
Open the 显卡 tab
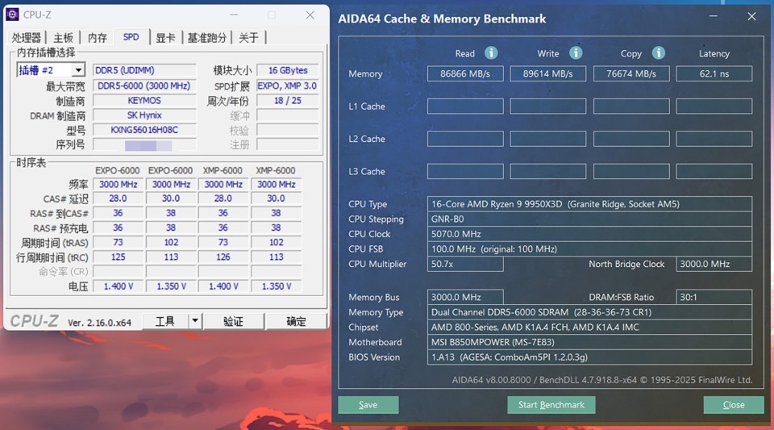click(x=165, y=38)
